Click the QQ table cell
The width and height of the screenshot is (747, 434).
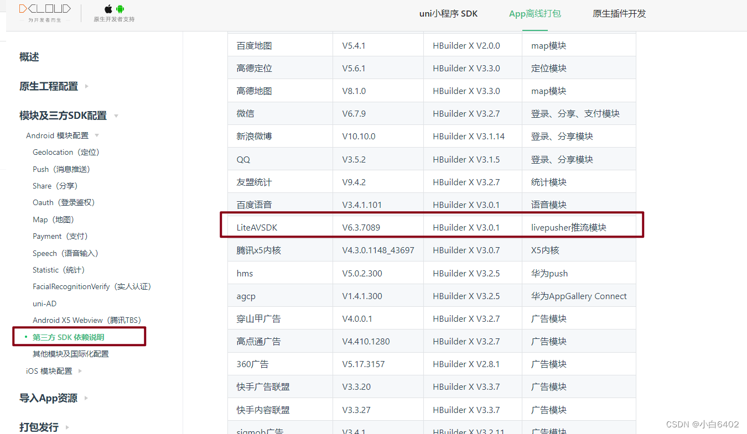280,160
